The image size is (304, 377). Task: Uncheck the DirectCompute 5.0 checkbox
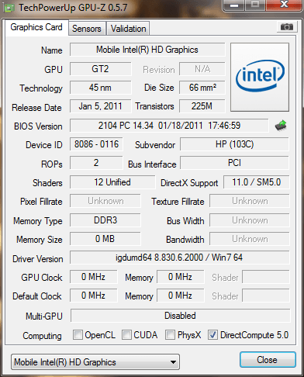212,334
